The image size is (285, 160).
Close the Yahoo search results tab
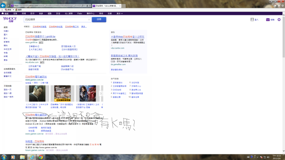[x=120, y=6]
